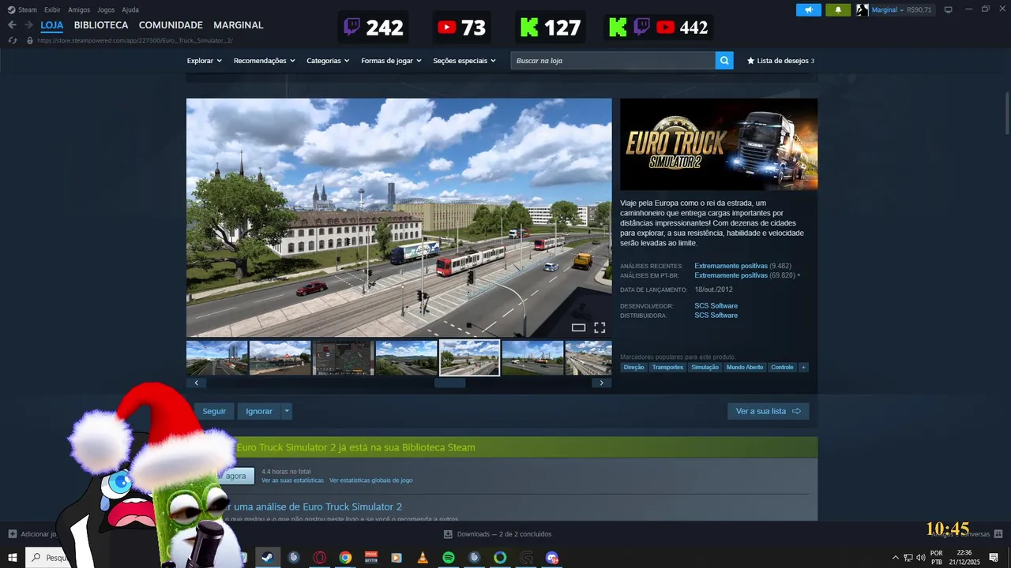Image resolution: width=1011 pixels, height=568 pixels.
Task: Click the Buscar na loja search field
Action: click(x=613, y=61)
